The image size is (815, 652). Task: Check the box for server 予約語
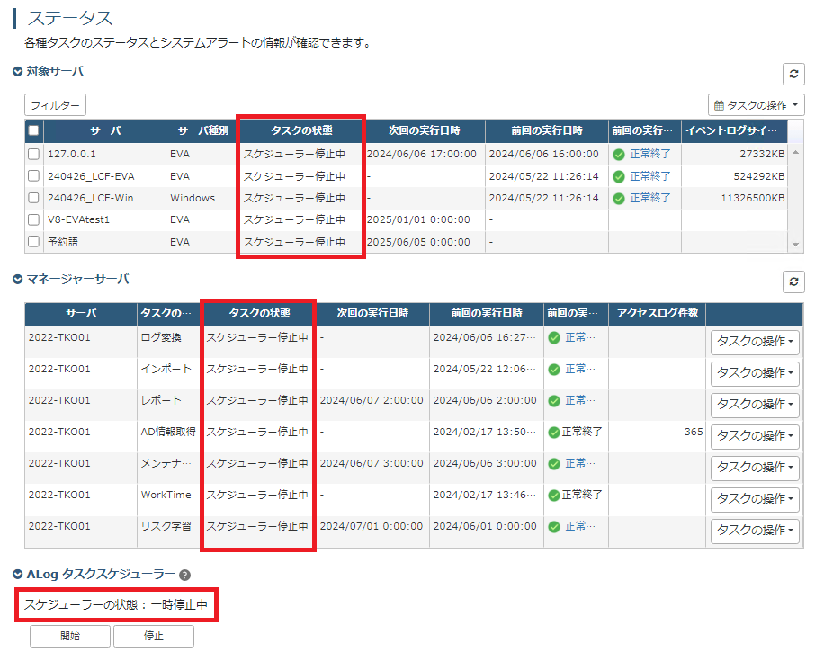pyautogui.click(x=34, y=242)
